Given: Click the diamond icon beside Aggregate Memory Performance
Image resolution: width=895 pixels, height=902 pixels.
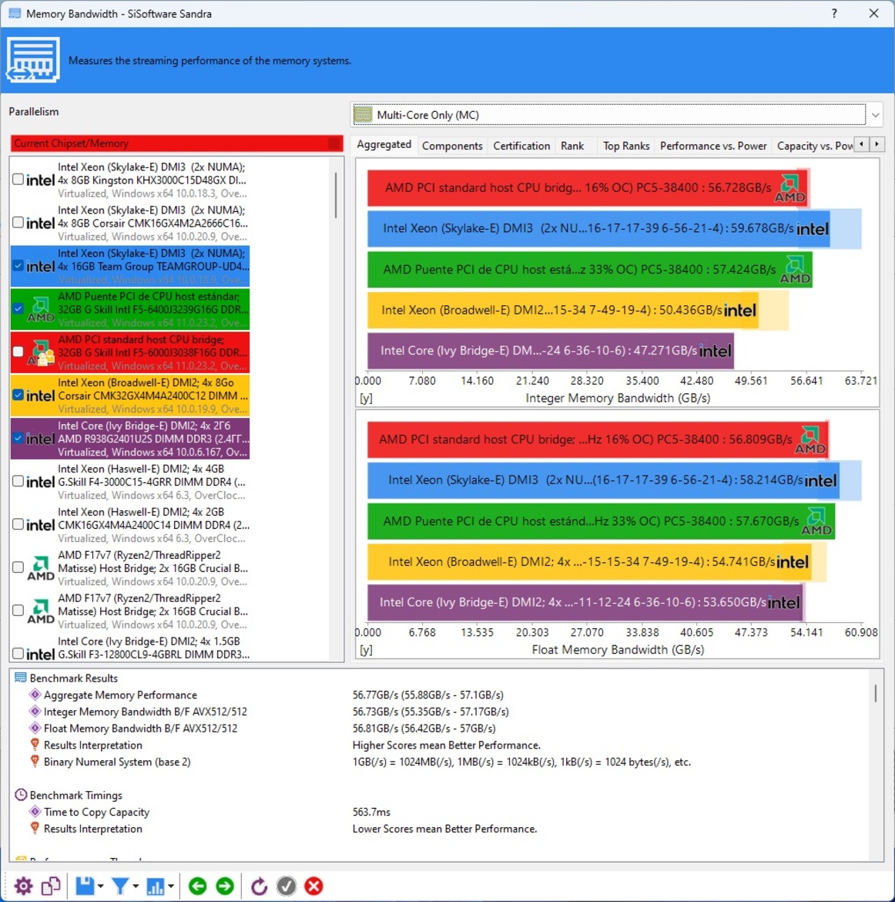Looking at the screenshot, I should click(x=35, y=695).
